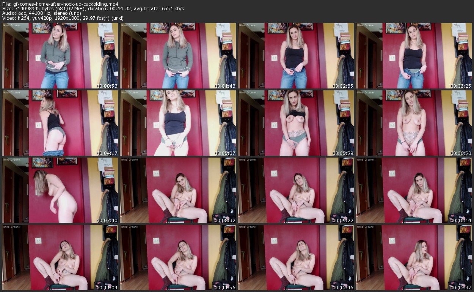Click the thumbnail timestamped 00:00:53
This screenshot has height=292, width=474.
tap(60, 56)
